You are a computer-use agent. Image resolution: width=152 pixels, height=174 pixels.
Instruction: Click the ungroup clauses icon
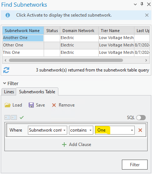coord(7,118)
